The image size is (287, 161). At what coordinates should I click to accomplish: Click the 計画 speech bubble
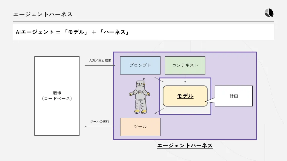233,96
